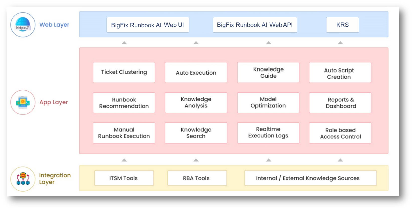Select the Ticket Clustering box
The image size is (413, 211).
click(x=124, y=72)
